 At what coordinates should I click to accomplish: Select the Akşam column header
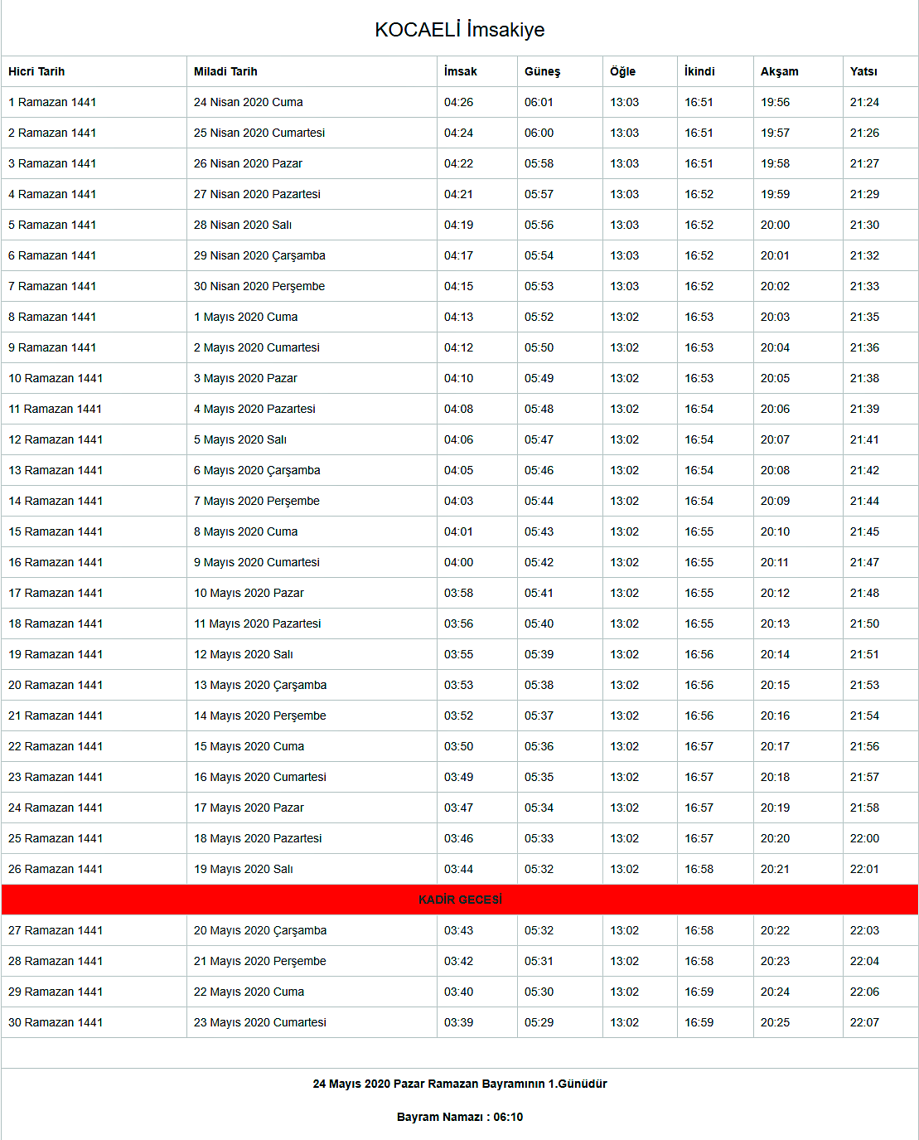(779, 71)
